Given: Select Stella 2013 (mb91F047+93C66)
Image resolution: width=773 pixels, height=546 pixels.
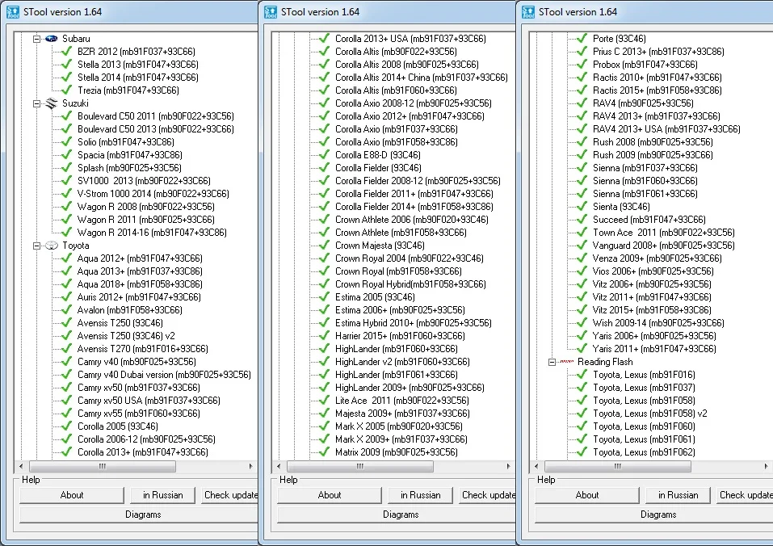Looking at the screenshot, I should point(137,64).
